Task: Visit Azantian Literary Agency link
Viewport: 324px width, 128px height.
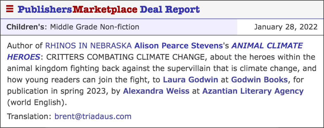Action: [x=253, y=91]
